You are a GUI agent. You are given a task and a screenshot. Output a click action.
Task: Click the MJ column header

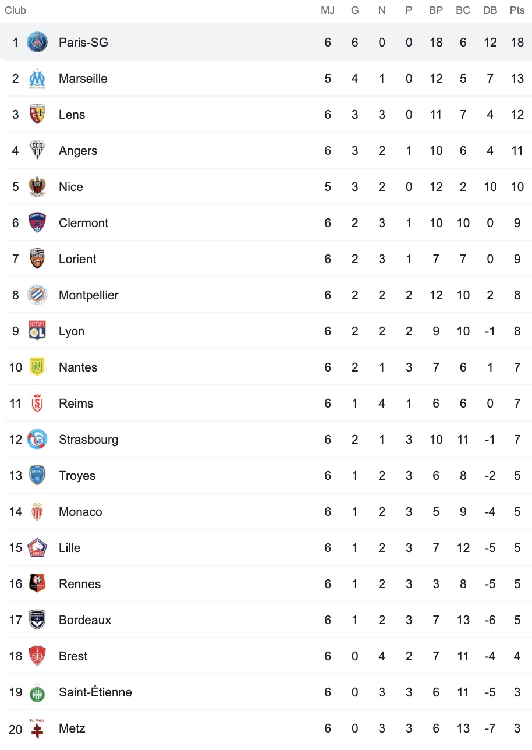tap(328, 10)
